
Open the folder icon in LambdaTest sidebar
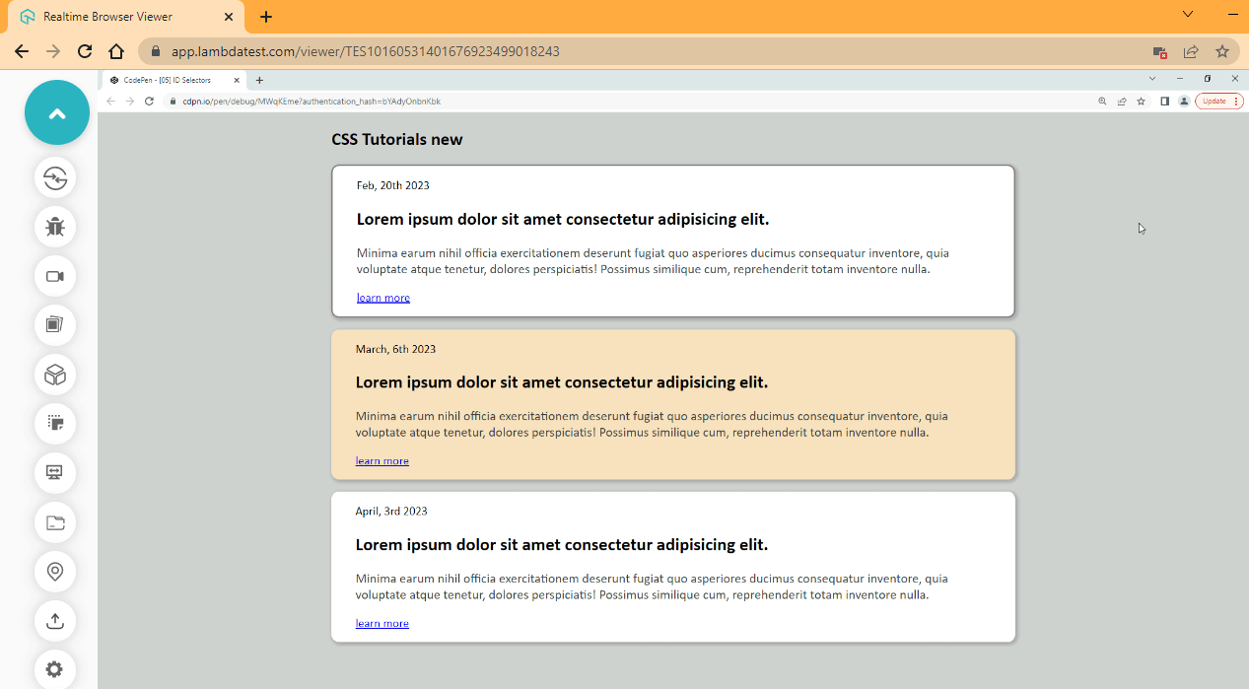55,522
